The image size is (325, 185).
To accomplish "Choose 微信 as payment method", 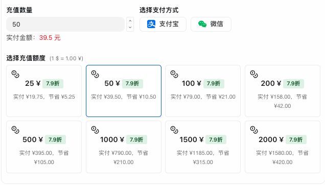I will (211, 24).
